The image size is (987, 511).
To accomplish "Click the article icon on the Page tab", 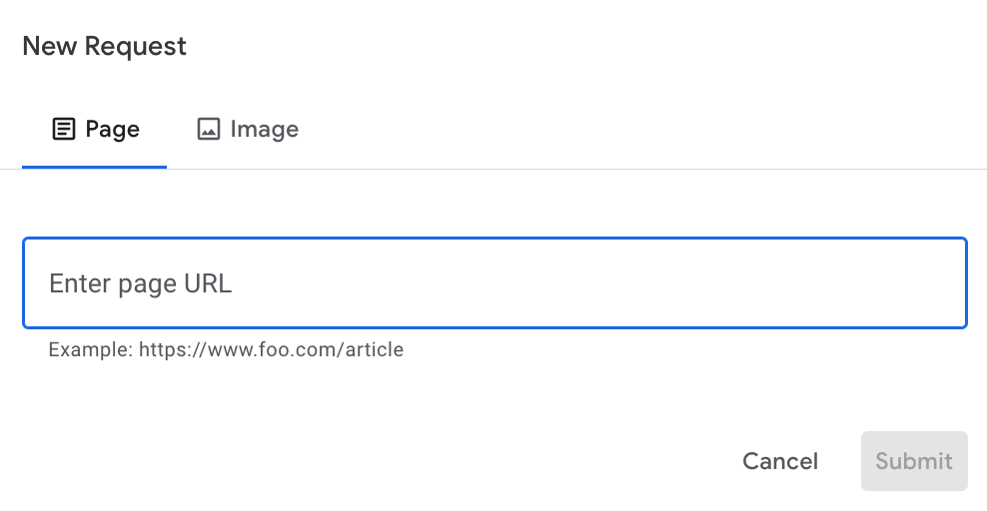I will [64, 129].
